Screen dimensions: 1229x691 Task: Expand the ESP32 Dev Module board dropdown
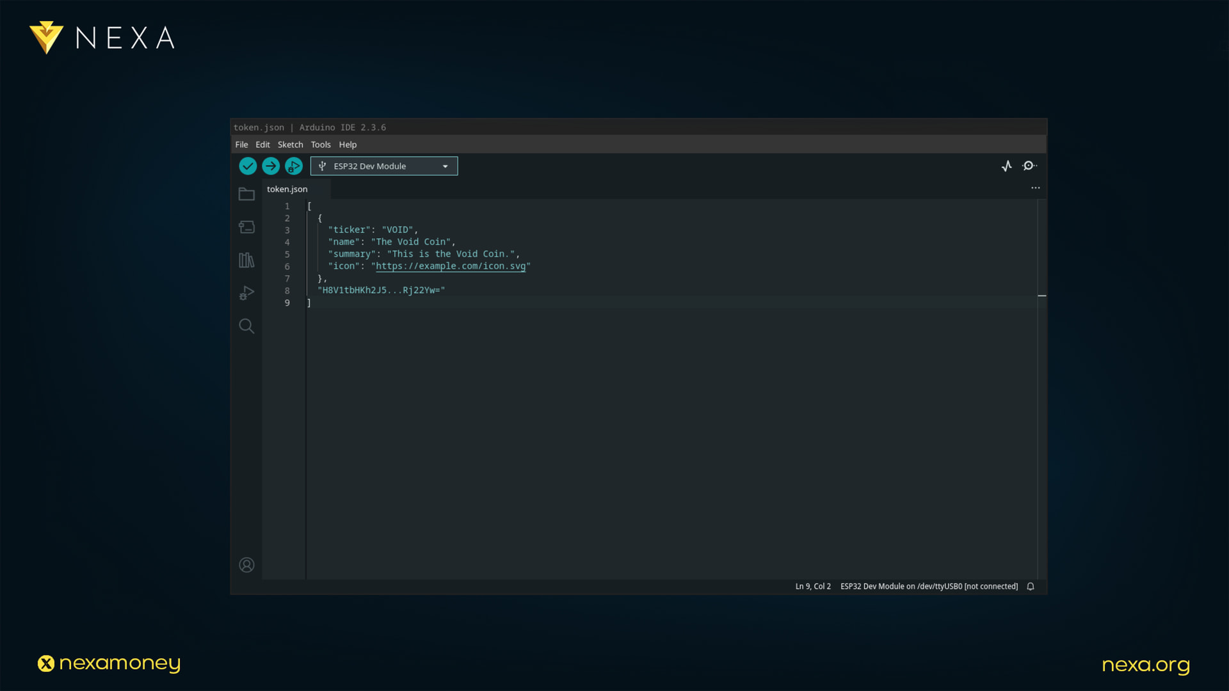click(x=384, y=166)
